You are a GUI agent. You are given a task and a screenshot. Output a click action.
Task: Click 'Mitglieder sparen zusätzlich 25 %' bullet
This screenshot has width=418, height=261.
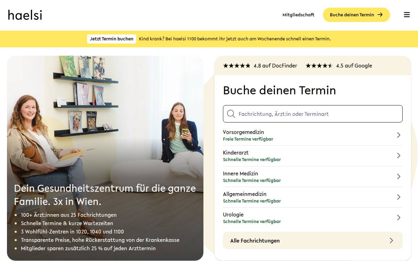(88, 248)
